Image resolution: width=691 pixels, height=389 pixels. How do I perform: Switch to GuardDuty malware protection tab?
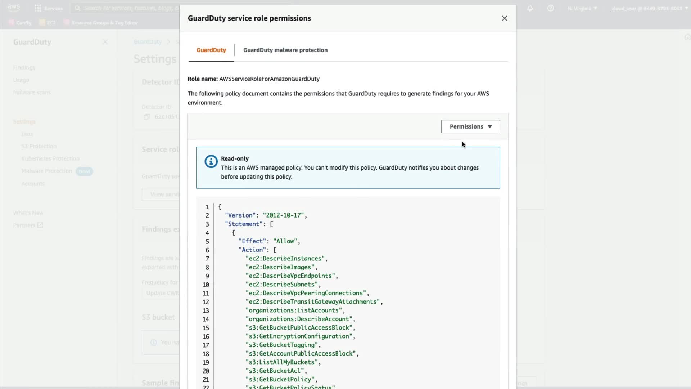[x=285, y=50]
